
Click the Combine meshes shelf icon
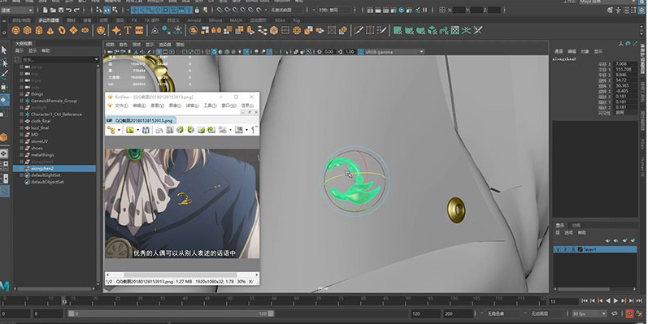pos(193,30)
